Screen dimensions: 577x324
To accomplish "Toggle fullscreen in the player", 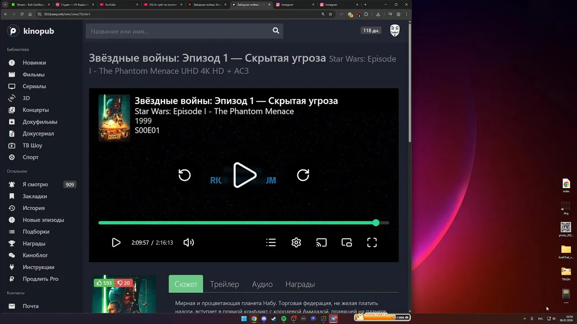I will pyautogui.click(x=372, y=243).
